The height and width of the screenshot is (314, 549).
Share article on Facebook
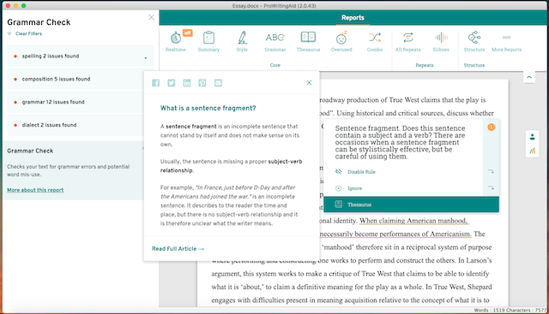(156, 83)
